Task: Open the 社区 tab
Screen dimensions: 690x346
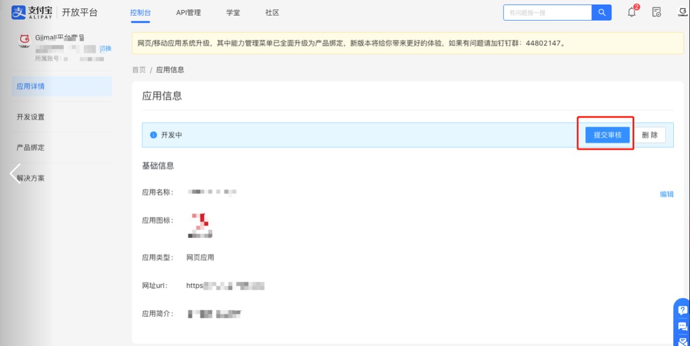Action: [272, 12]
